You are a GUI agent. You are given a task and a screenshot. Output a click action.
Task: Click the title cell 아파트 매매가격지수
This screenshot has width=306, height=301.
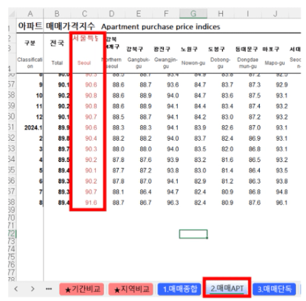(x=56, y=26)
